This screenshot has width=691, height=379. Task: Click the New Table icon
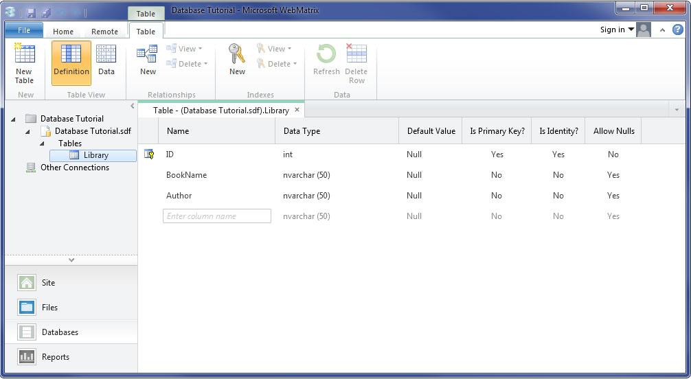[x=24, y=63]
